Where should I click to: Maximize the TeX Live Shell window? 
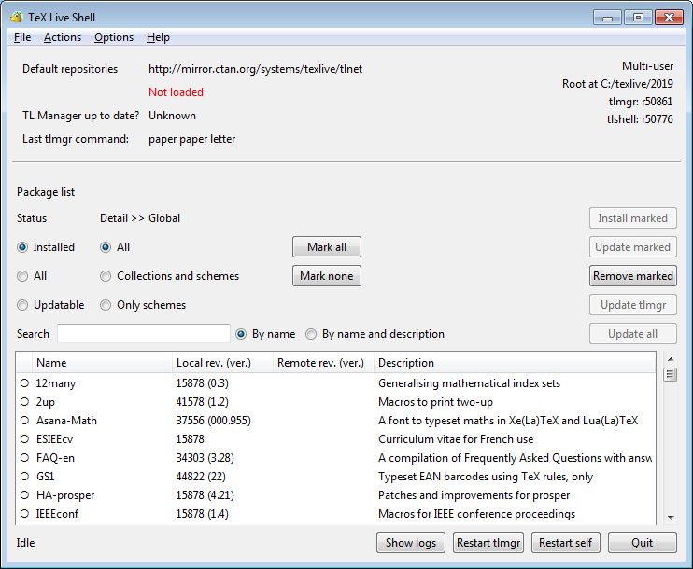[638, 18]
